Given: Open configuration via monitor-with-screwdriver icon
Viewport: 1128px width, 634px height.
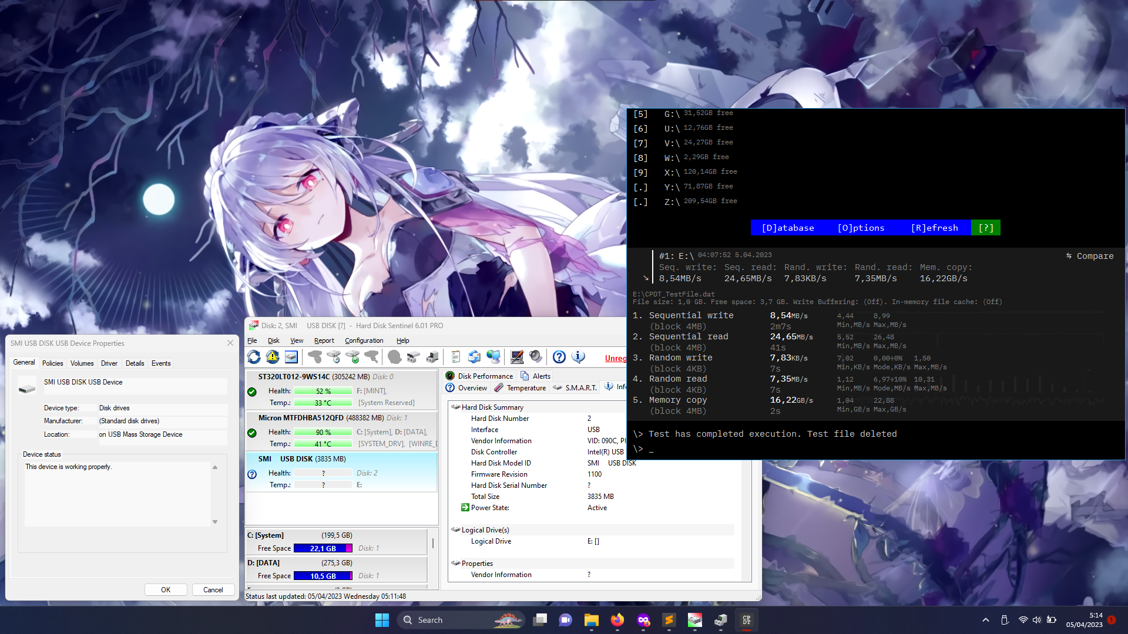Looking at the screenshot, I should (517, 357).
